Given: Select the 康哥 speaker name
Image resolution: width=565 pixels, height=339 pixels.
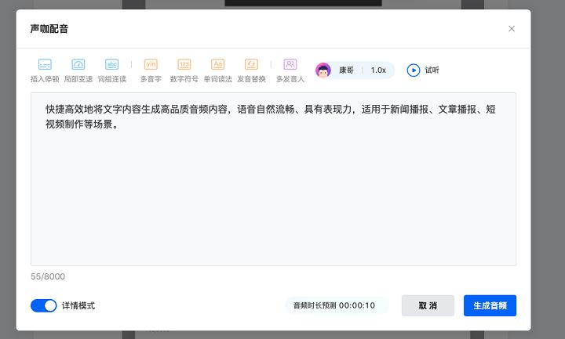Looking at the screenshot, I should pos(346,70).
